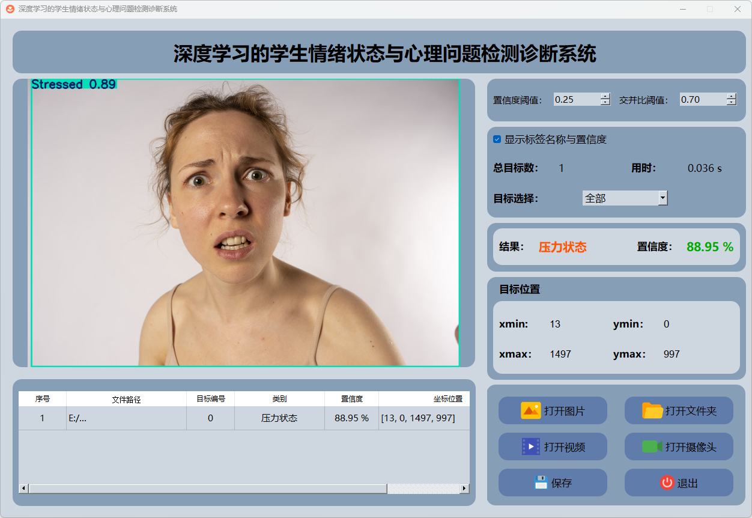This screenshot has height=518, width=752.
Task: Toggle the 显示标签名称与置信度 checkbox
Action: 497,139
